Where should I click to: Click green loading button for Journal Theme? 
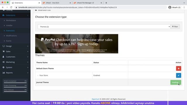(176, 82)
